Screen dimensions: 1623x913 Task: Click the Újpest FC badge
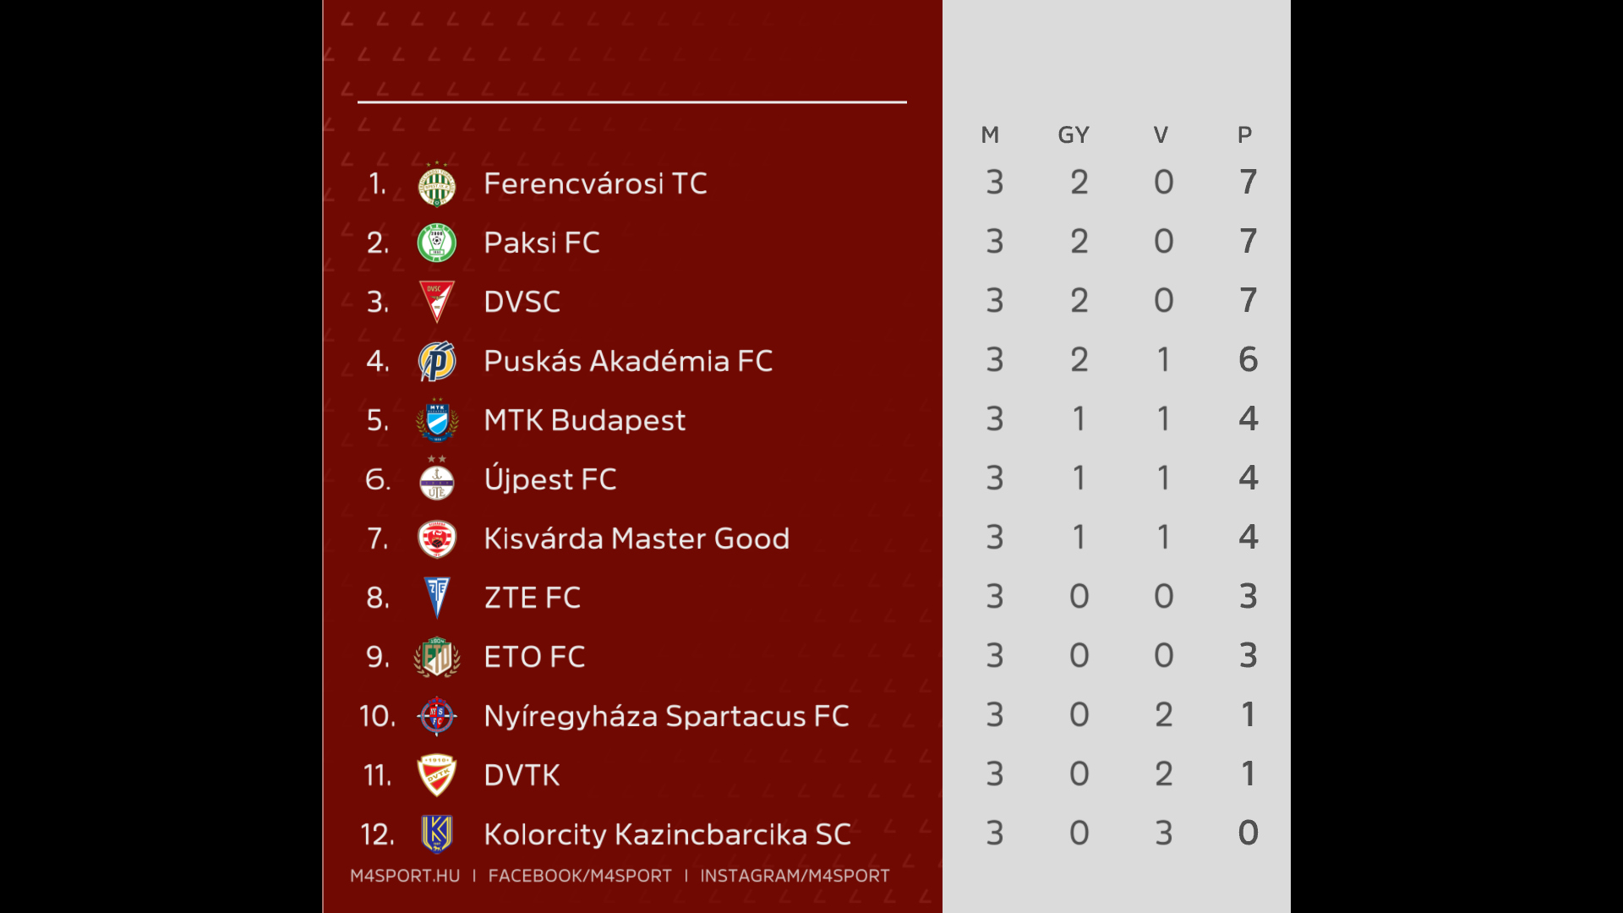(x=437, y=478)
